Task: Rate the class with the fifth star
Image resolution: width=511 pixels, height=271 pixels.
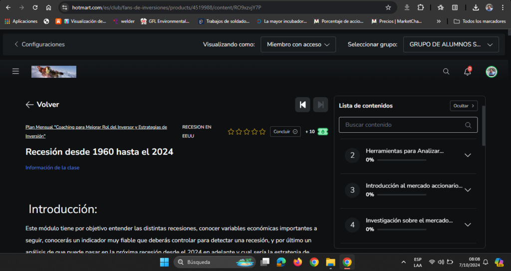Action: click(262, 132)
